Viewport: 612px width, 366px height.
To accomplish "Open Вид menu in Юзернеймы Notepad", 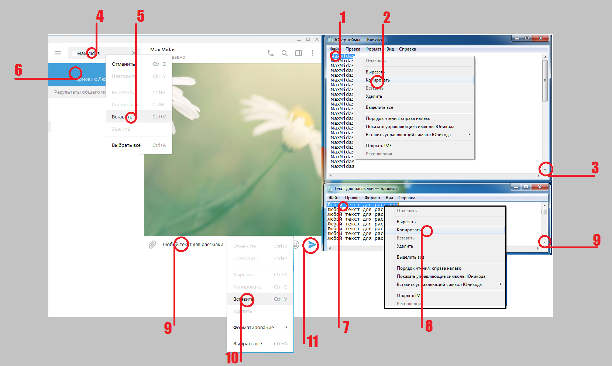I will click(x=390, y=49).
